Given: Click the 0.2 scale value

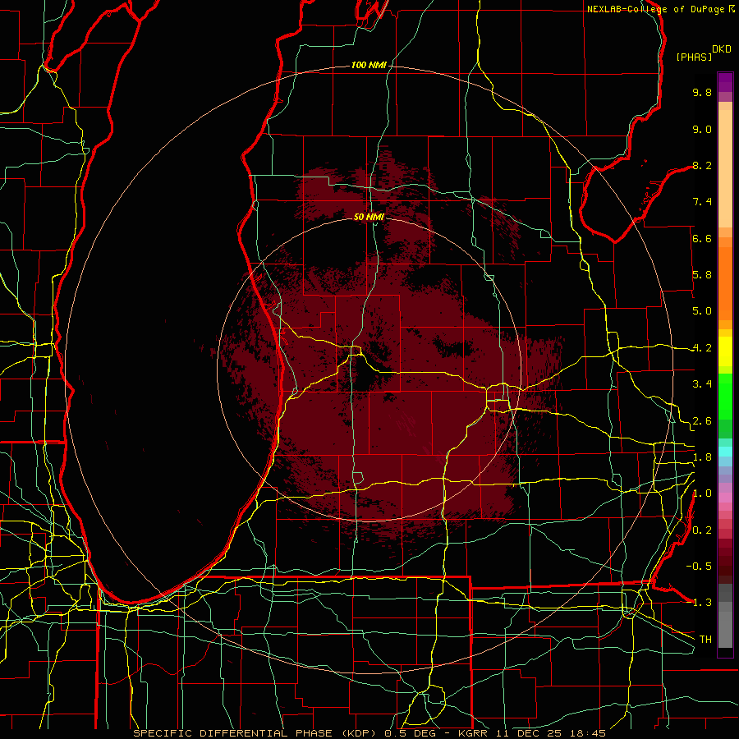Looking at the screenshot, I should click(x=702, y=530).
